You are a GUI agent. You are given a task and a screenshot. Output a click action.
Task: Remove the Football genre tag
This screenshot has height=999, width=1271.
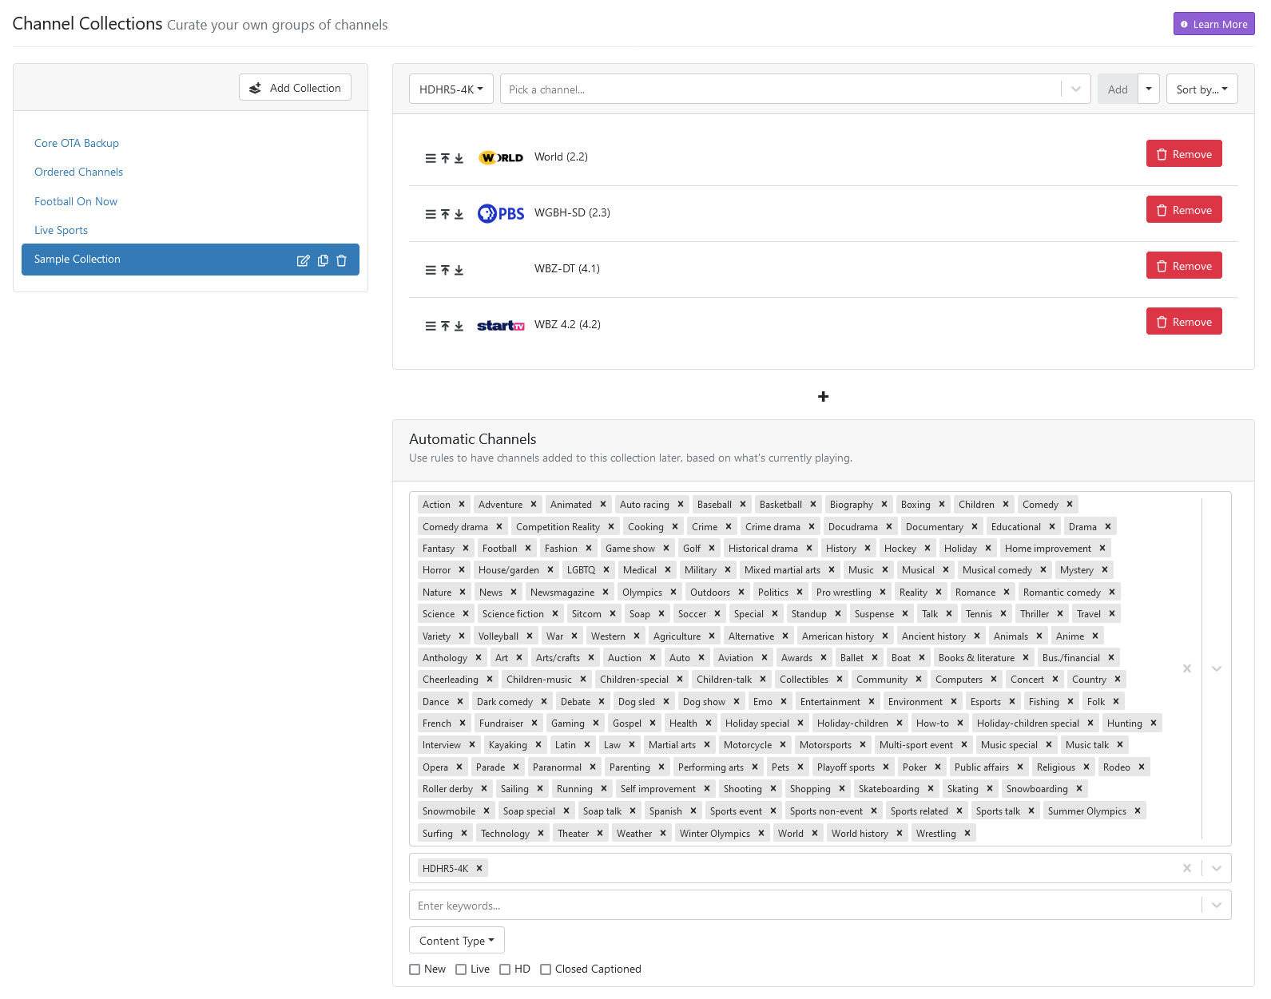click(x=528, y=549)
